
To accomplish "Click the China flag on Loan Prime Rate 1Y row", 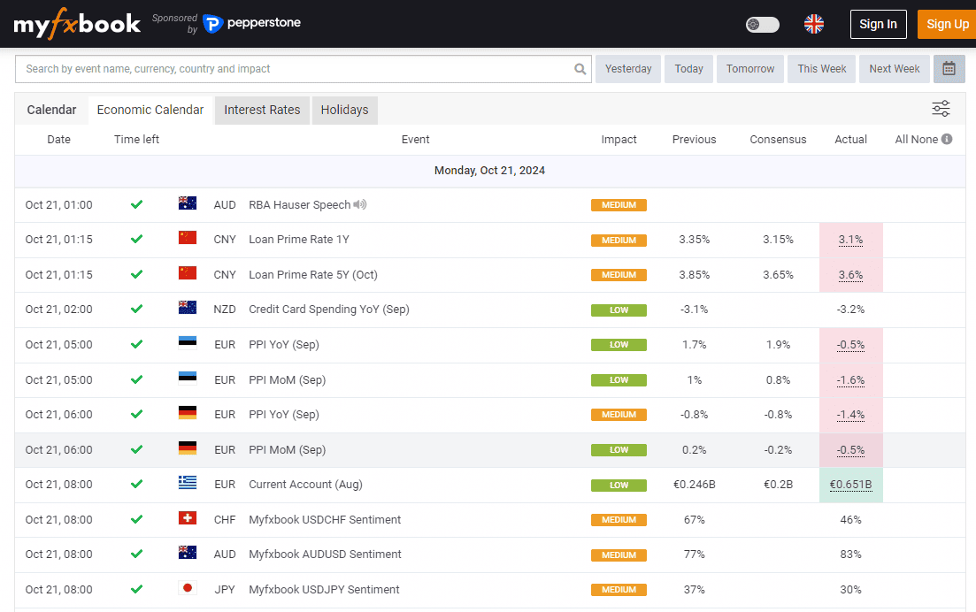I will [188, 238].
